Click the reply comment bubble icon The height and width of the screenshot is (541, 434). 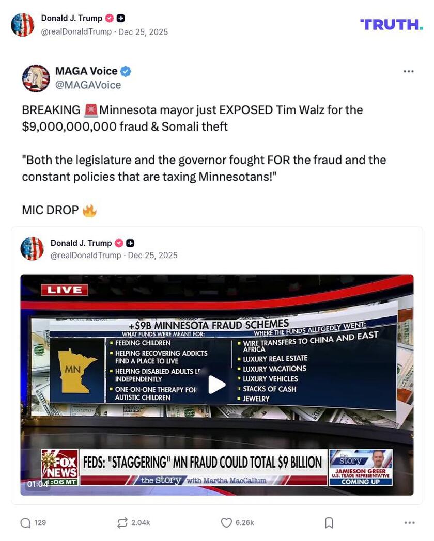pyautogui.click(x=25, y=523)
